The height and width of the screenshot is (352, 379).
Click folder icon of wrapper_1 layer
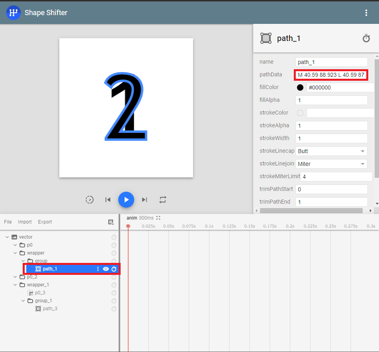[22, 285]
